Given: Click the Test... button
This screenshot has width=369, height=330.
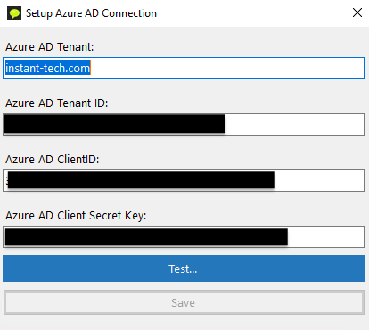Looking at the screenshot, I should tap(184, 268).
